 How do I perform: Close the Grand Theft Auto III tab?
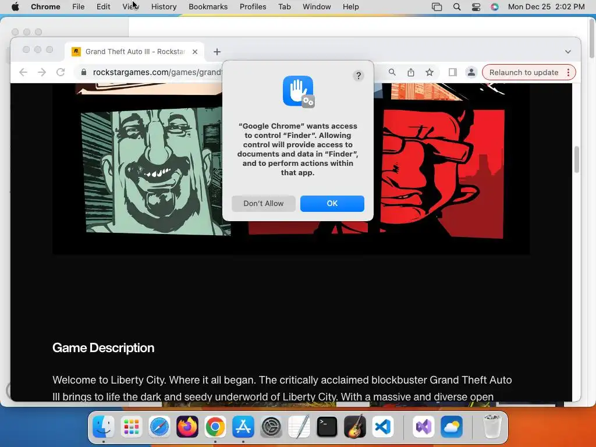[x=195, y=52]
